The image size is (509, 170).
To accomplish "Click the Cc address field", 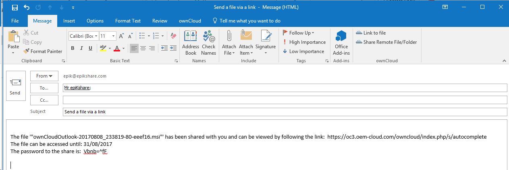I will click(285, 100).
